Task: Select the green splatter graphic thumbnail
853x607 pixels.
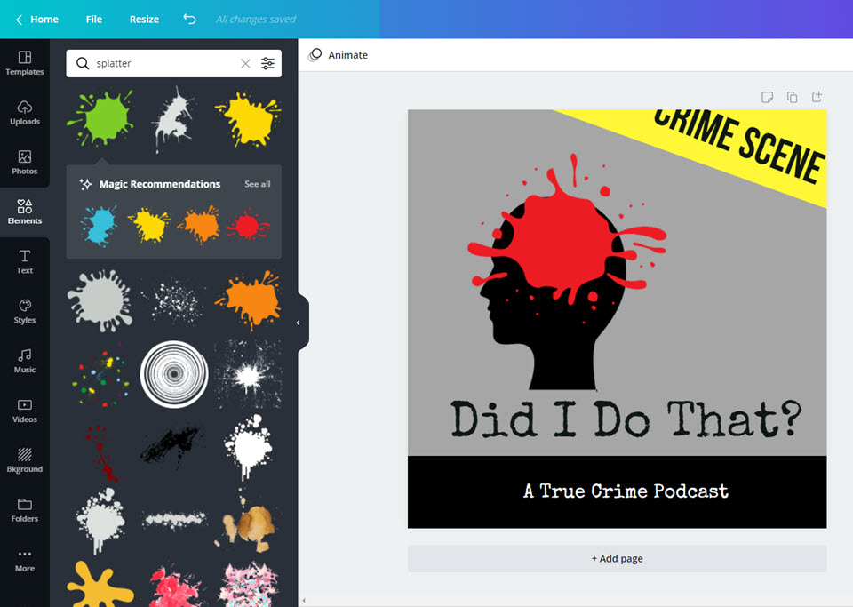Action: pyautogui.click(x=101, y=118)
